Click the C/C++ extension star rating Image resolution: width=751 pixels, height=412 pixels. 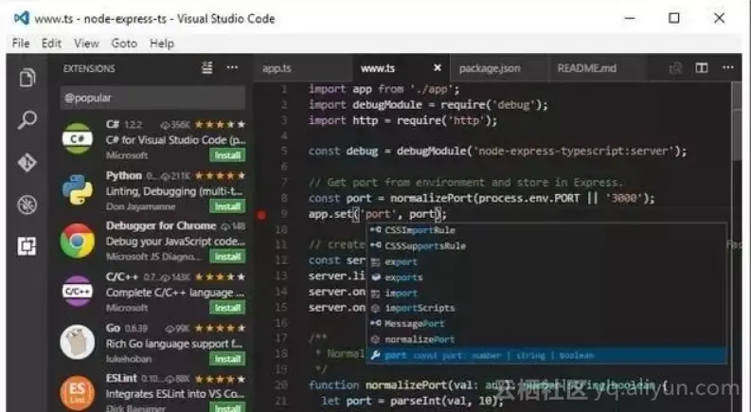pyautogui.click(x=220, y=277)
